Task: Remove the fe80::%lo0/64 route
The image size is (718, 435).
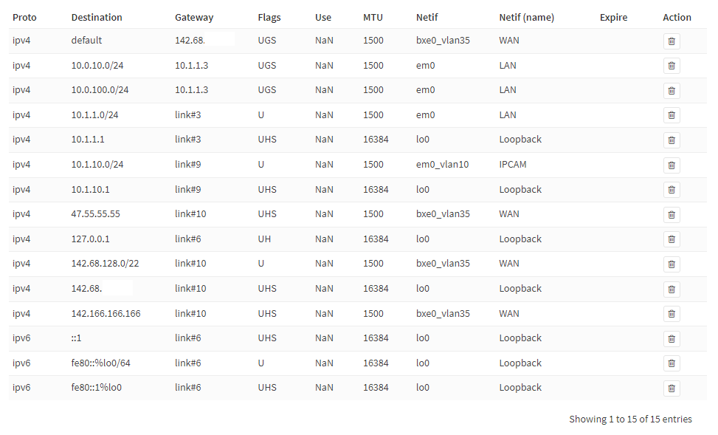Action: pos(671,363)
